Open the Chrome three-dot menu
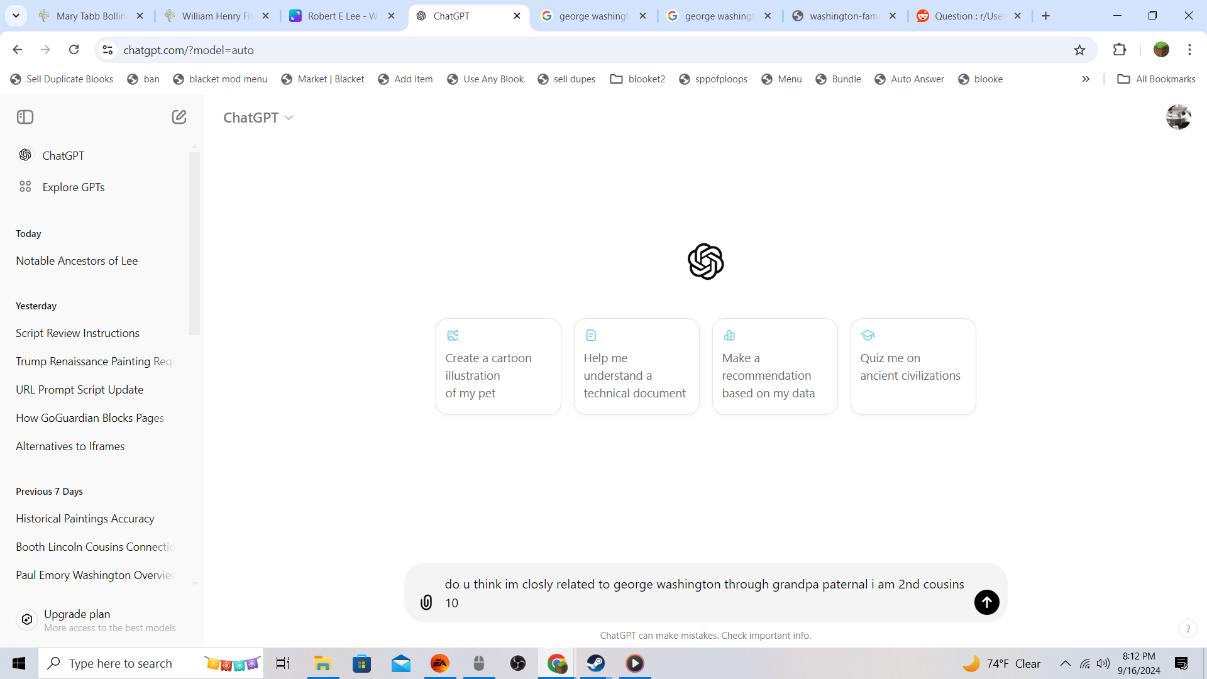1207x679 pixels. click(1189, 50)
